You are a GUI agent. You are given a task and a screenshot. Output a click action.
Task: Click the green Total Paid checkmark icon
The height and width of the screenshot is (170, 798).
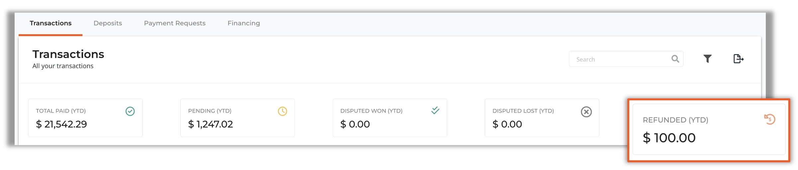[130, 111]
